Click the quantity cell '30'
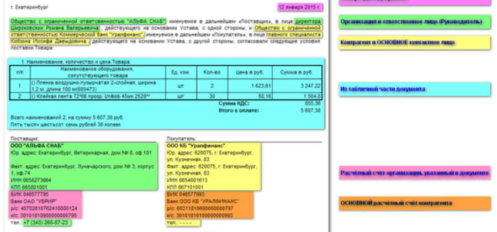The image size is (497, 232). tap(212, 96)
